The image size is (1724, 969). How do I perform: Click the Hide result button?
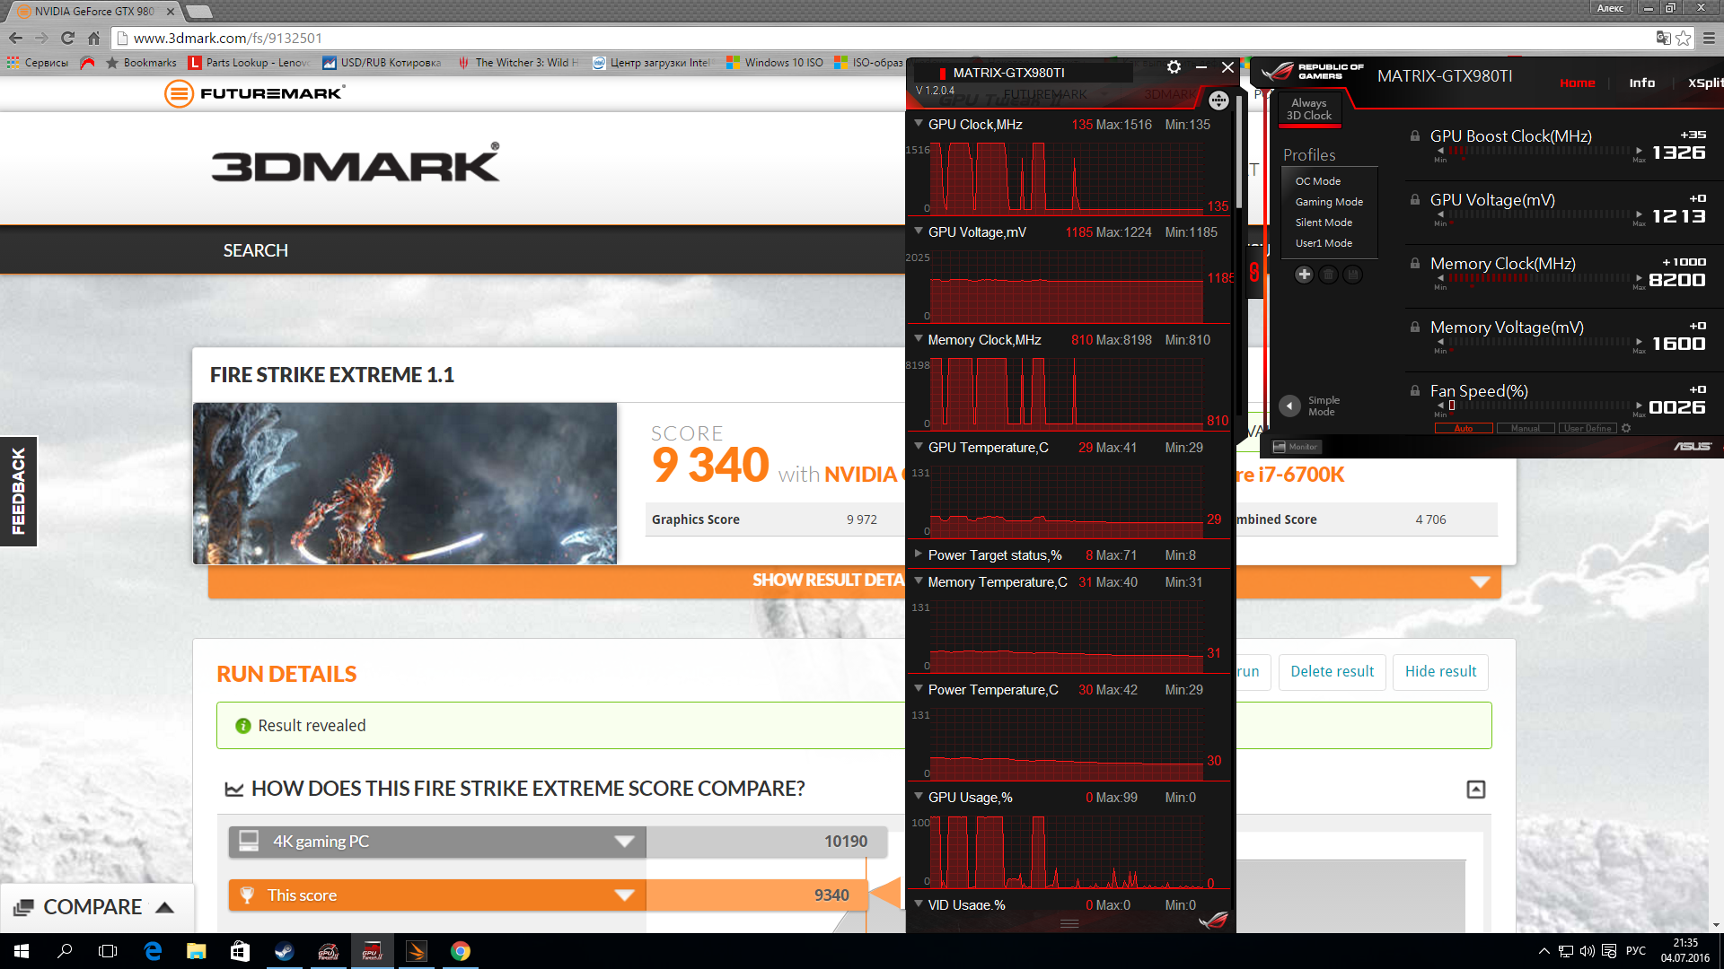(x=1440, y=672)
